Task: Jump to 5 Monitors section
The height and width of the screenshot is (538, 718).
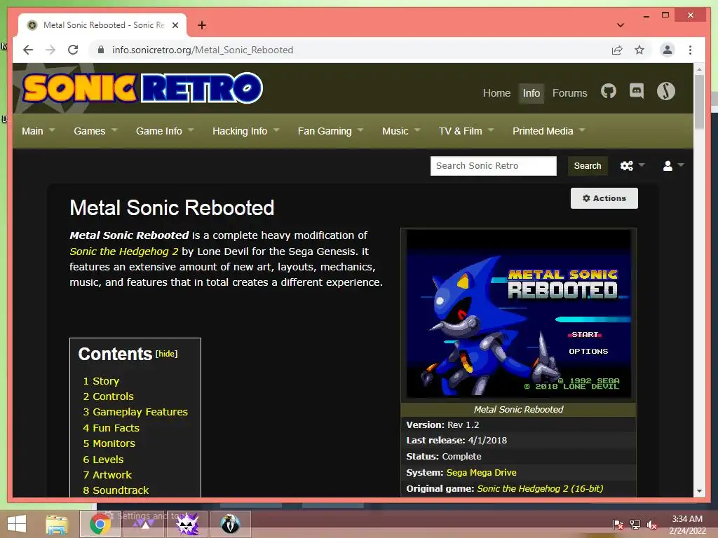Action: pos(109,443)
